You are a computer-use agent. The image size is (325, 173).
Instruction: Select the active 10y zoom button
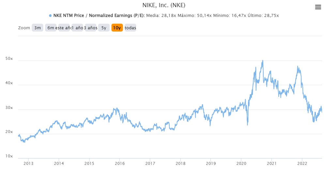[x=117, y=28]
